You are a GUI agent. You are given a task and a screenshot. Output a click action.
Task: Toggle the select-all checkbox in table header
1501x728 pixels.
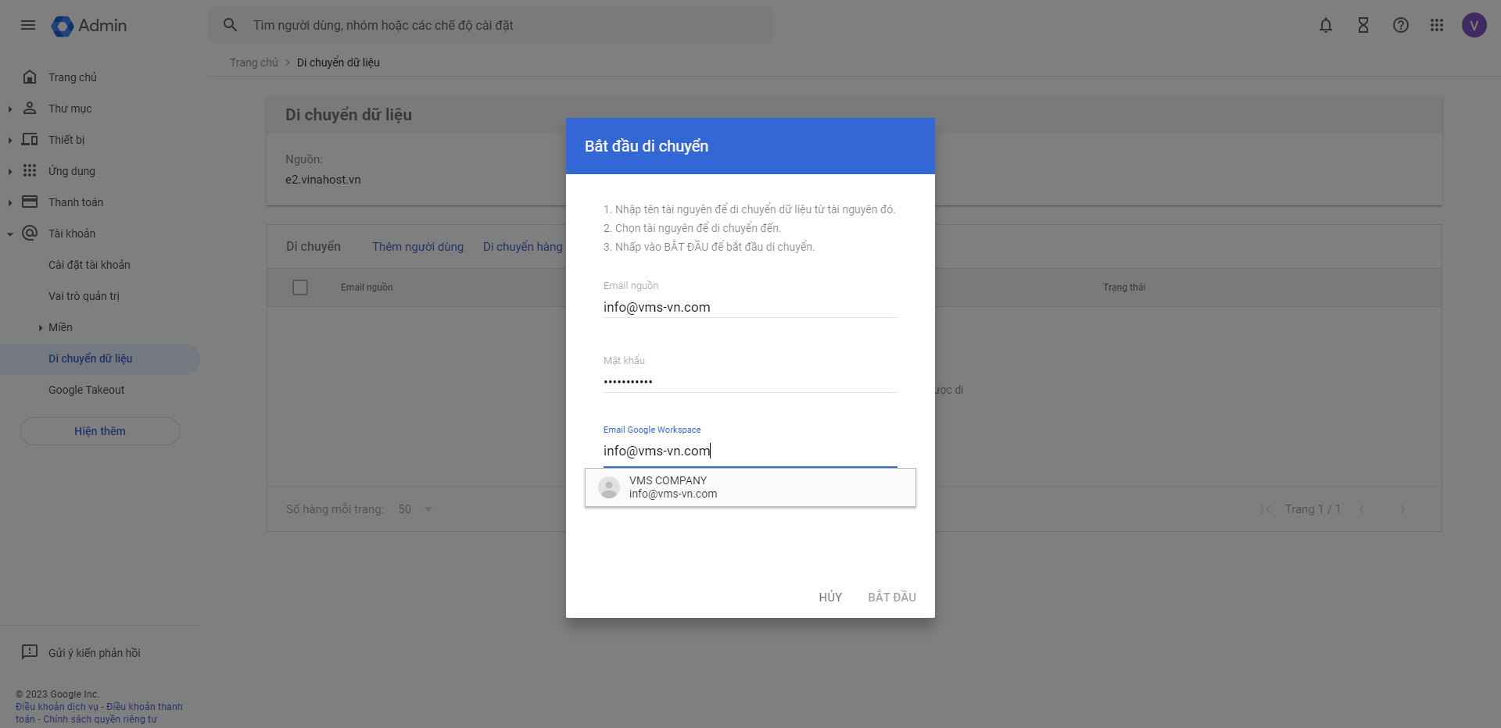[300, 287]
